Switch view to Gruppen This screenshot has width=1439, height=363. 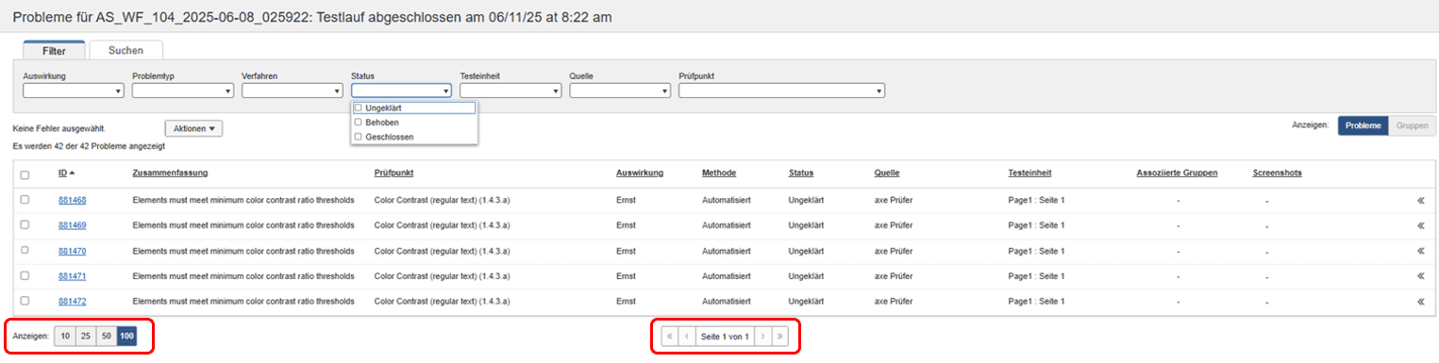[x=1412, y=125]
